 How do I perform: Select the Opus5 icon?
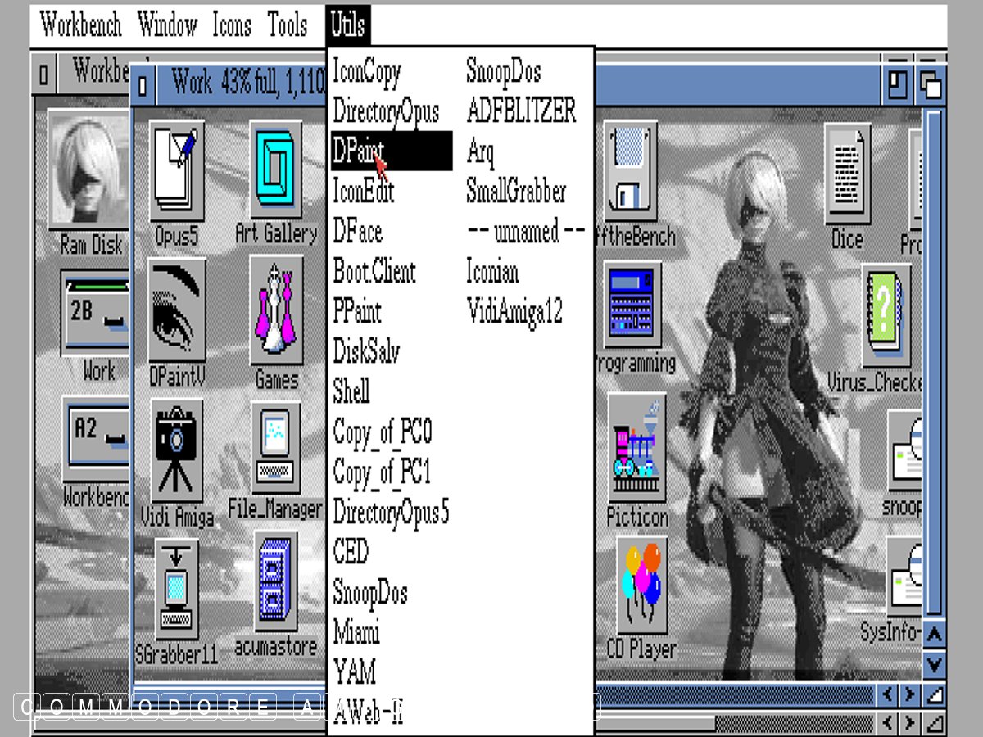coord(176,173)
